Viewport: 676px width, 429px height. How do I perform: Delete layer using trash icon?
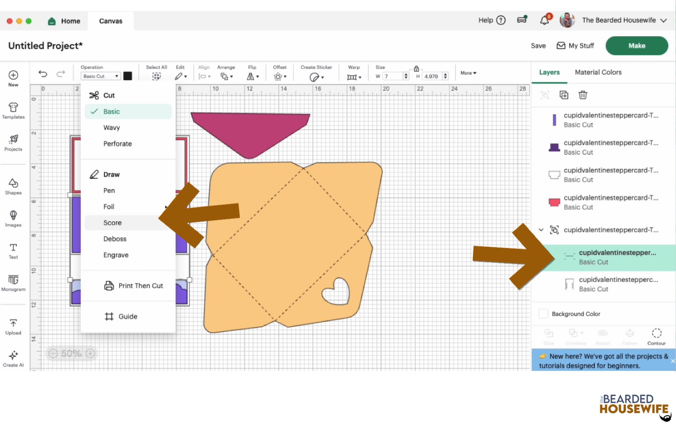coord(583,95)
